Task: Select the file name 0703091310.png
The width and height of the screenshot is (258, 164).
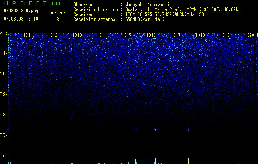Action: tap(21, 11)
